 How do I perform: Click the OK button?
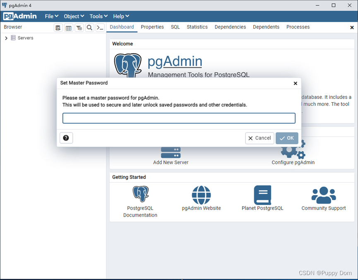click(x=287, y=138)
